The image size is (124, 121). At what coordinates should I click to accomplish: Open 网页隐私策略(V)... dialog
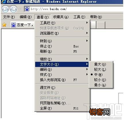pyautogui.click(x=62, y=103)
